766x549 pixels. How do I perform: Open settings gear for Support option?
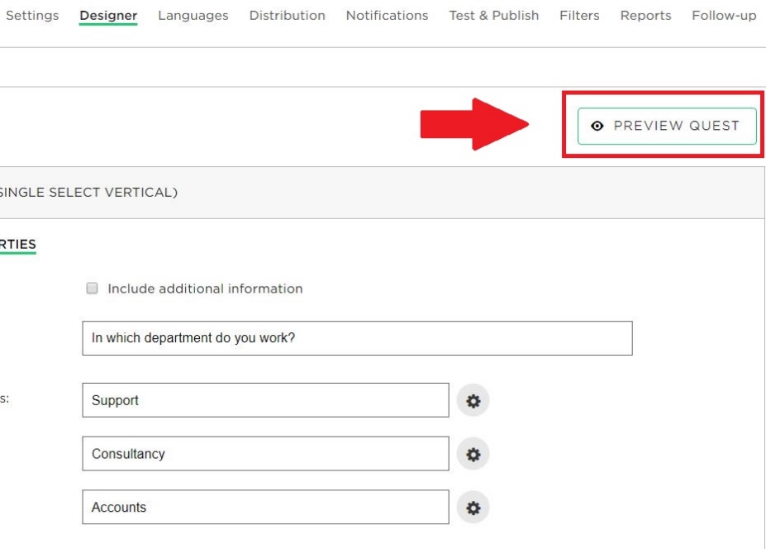point(473,400)
